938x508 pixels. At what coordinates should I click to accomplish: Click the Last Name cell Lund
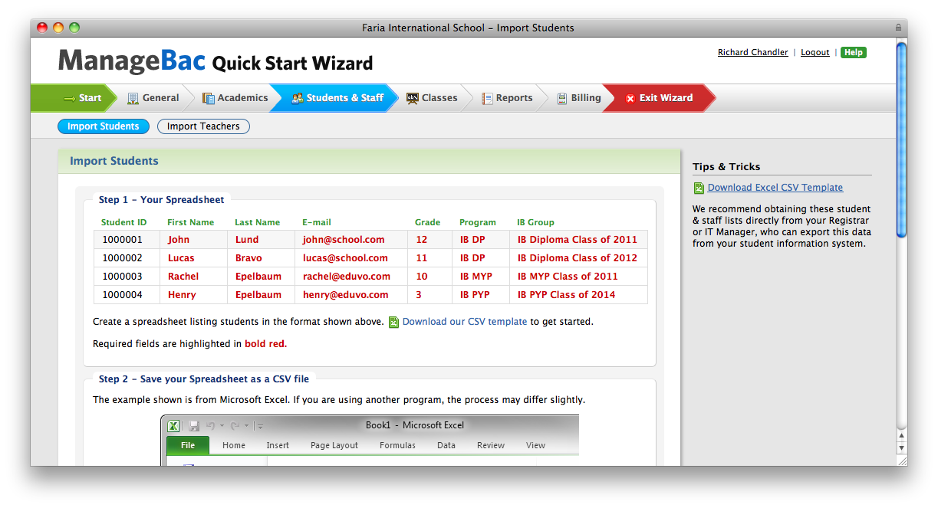pos(247,240)
